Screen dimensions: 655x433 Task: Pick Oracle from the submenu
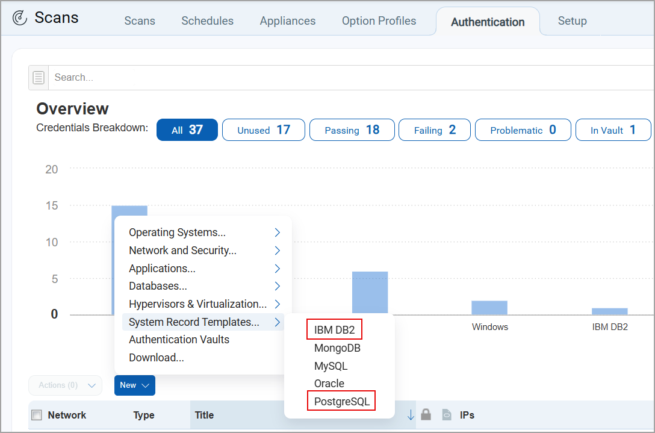coord(329,383)
